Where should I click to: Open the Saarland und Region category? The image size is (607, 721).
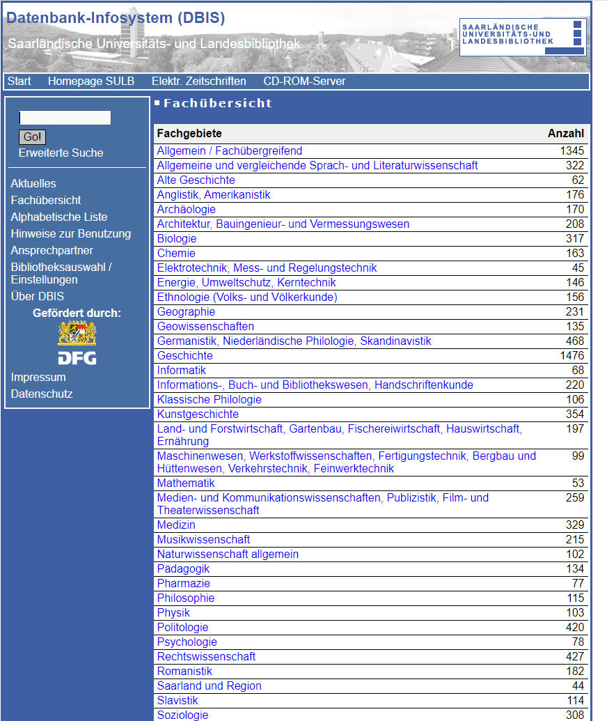[x=209, y=686]
